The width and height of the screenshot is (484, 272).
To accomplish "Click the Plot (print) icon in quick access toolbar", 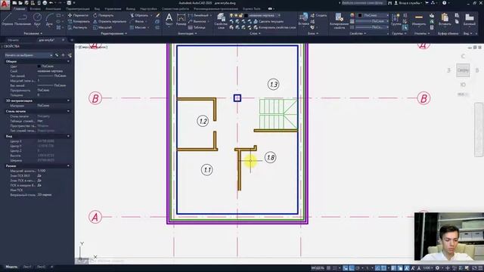I will pos(45,3).
